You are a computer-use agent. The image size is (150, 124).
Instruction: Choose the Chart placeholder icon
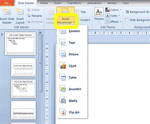pos(63,66)
